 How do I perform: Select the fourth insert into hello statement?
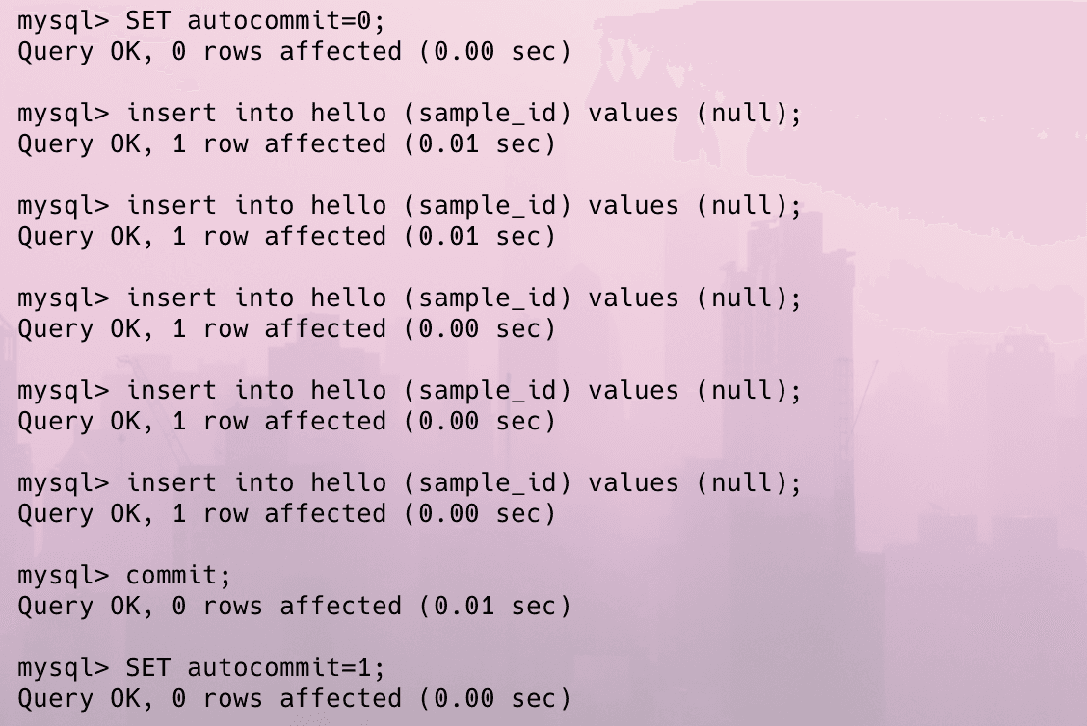pos(463,391)
